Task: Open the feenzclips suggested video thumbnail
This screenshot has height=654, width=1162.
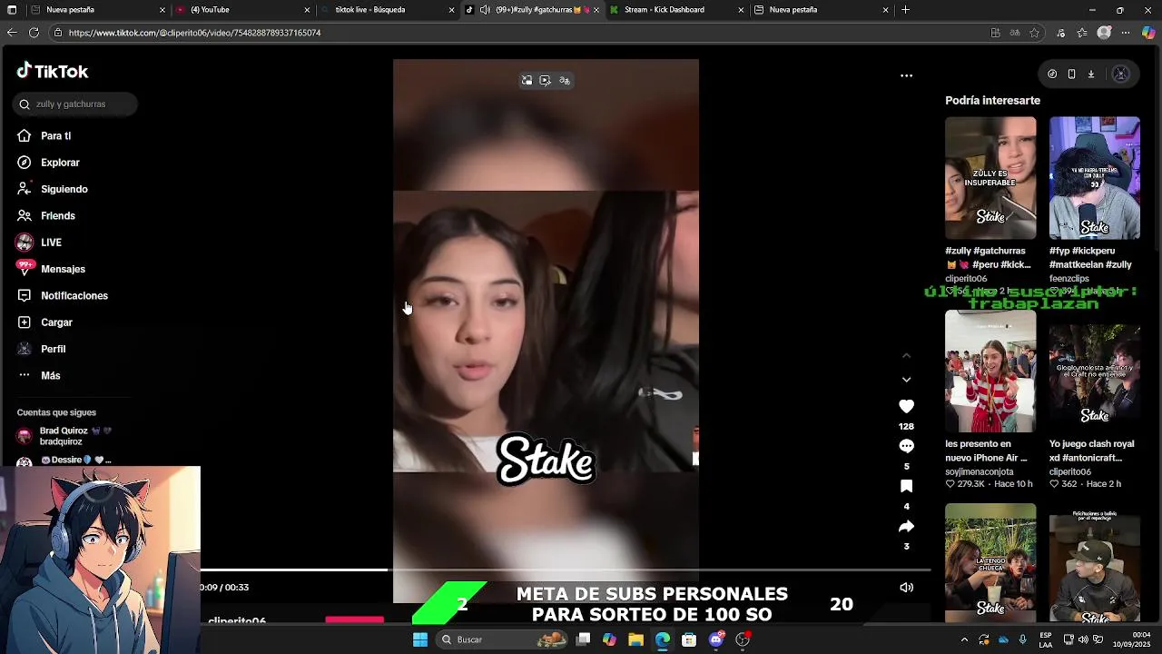Action: coord(1095,178)
